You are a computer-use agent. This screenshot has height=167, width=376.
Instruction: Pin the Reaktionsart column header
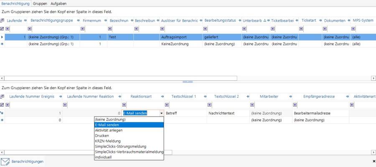(x=161, y=97)
